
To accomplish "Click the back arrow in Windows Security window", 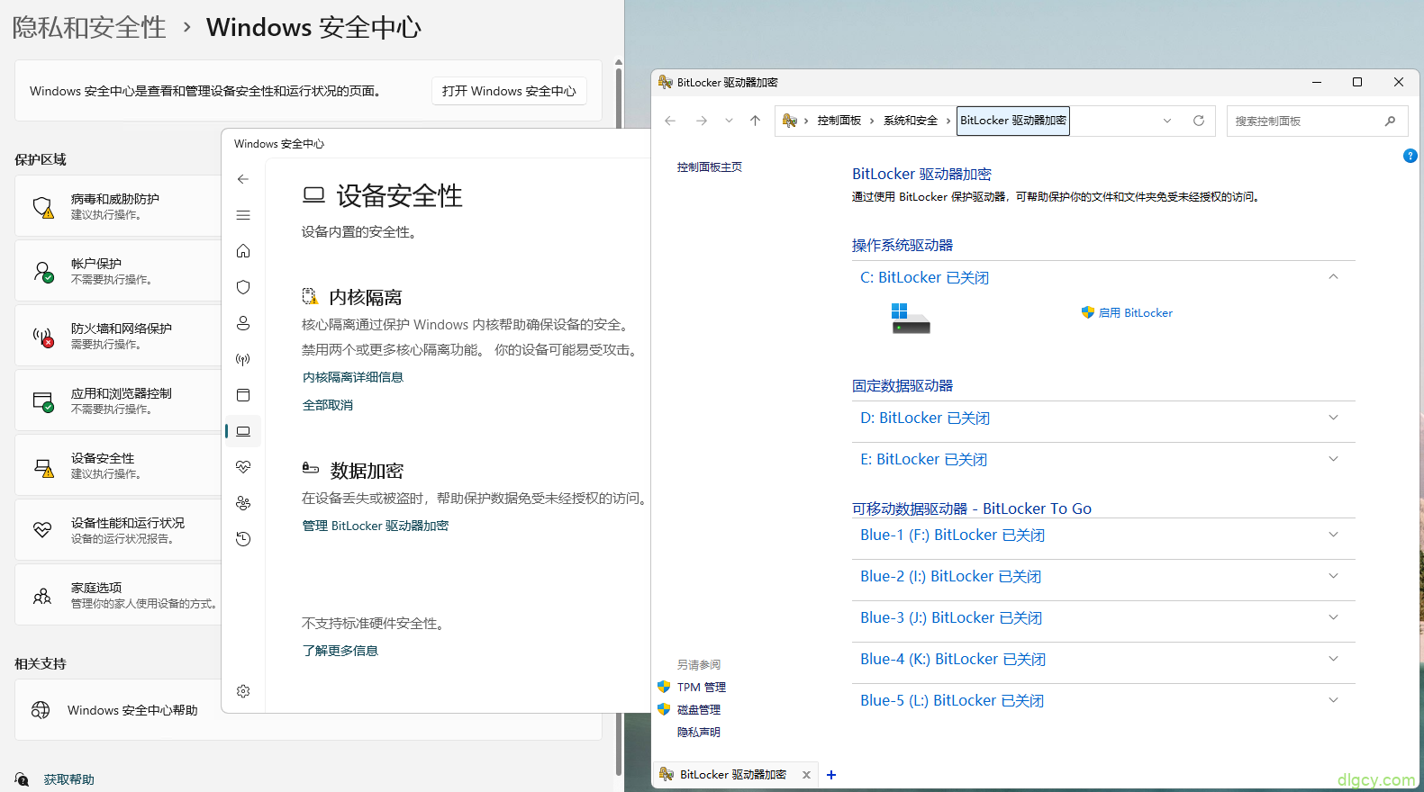I will (243, 179).
